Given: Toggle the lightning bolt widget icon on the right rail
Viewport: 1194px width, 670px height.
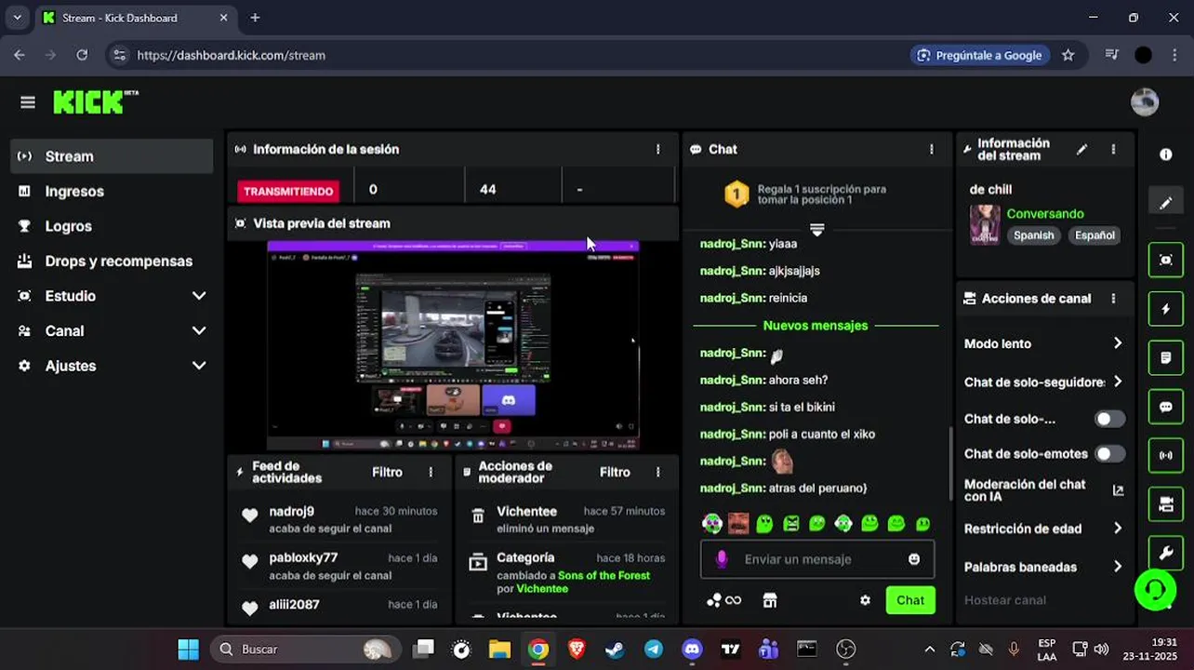Looking at the screenshot, I should pos(1165,309).
